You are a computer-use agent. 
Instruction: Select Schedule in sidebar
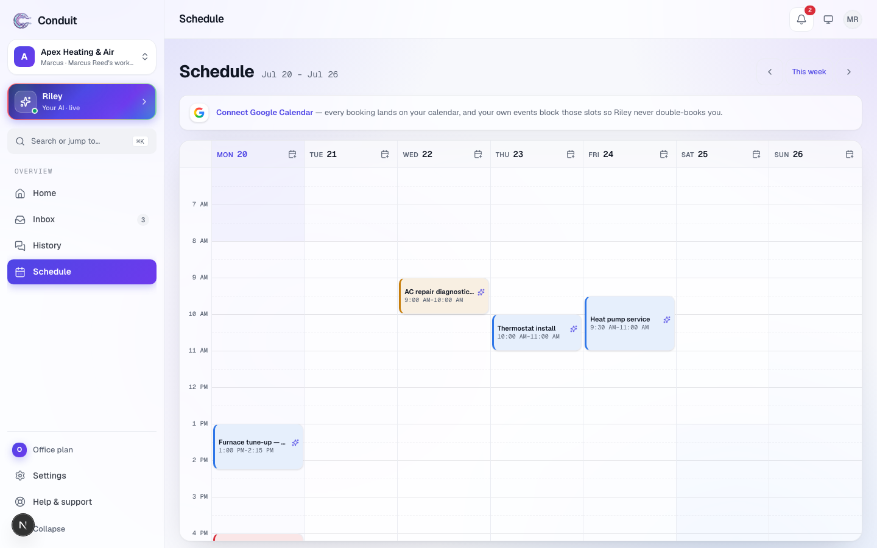pos(82,272)
